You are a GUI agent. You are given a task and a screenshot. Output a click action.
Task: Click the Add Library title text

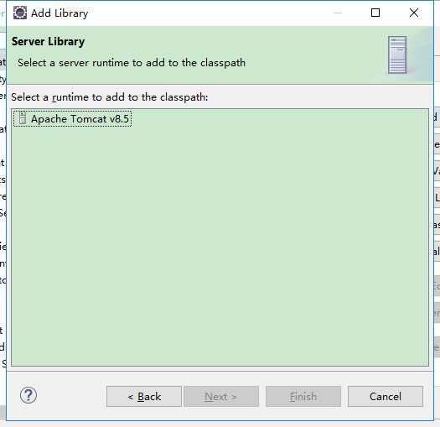pyautogui.click(x=60, y=13)
